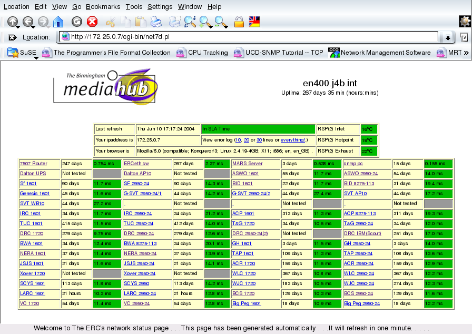Click the Cut scissors icon
Image resolution: width=472 pixels, height=334 pixels.
tap(111, 22)
